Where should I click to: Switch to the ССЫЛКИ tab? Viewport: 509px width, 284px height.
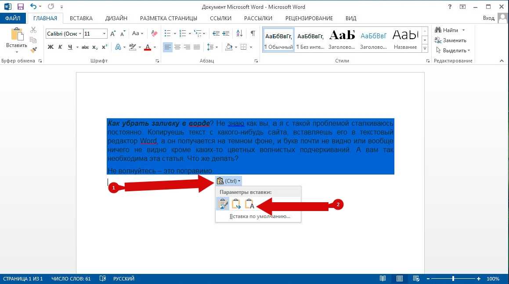coord(220,18)
